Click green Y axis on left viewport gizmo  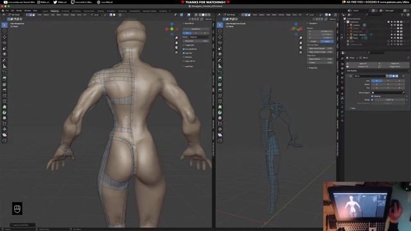[172, 29]
